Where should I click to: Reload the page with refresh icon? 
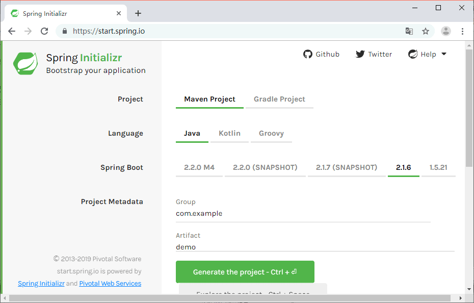(44, 31)
